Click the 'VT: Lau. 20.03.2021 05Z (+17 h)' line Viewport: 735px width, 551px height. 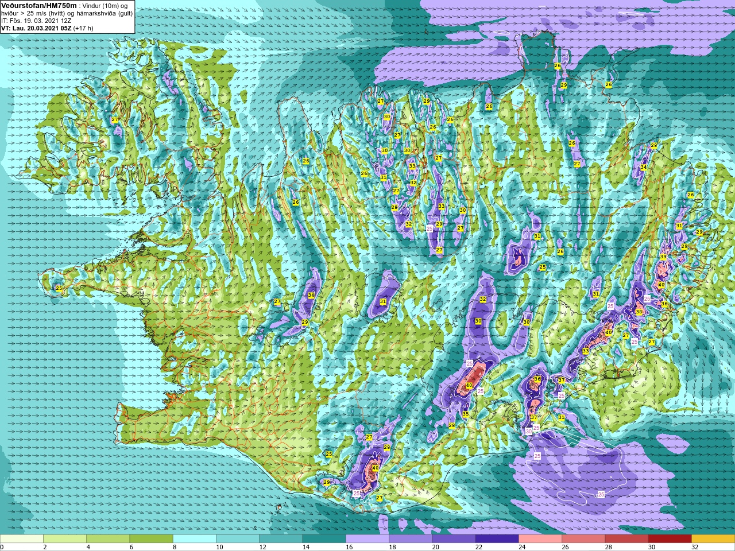pos(47,28)
